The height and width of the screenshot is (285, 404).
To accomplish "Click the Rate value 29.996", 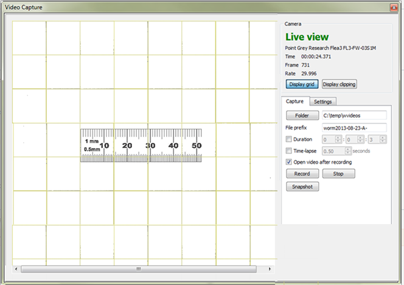I will point(309,74).
